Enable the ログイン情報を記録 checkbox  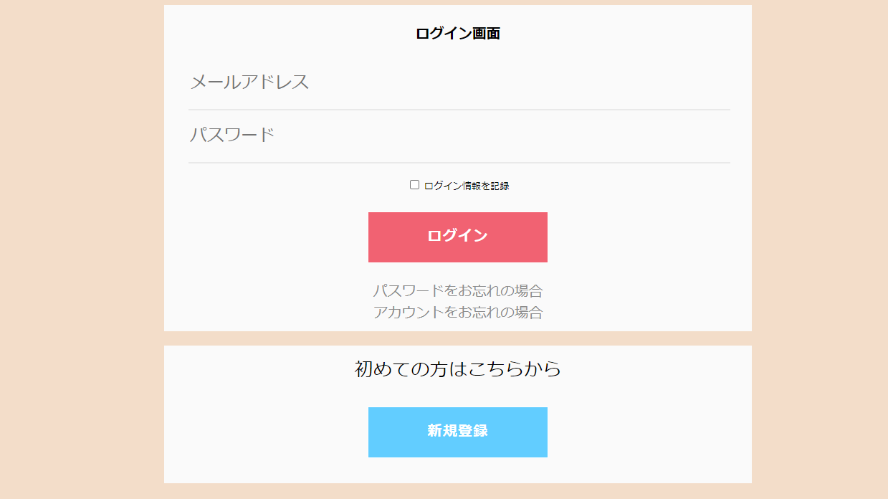[x=414, y=185]
